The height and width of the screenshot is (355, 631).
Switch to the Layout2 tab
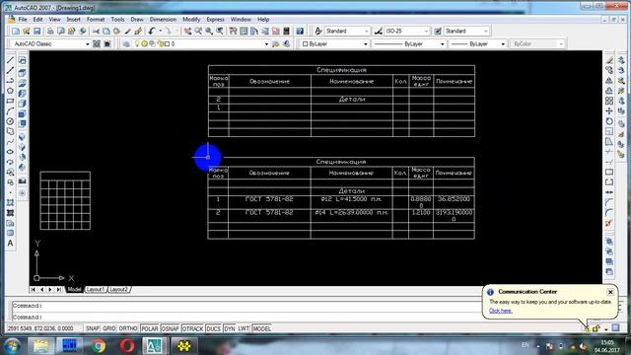[118, 290]
